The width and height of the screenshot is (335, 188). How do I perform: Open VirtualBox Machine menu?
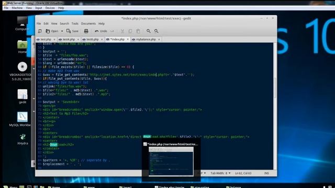point(17,8)
